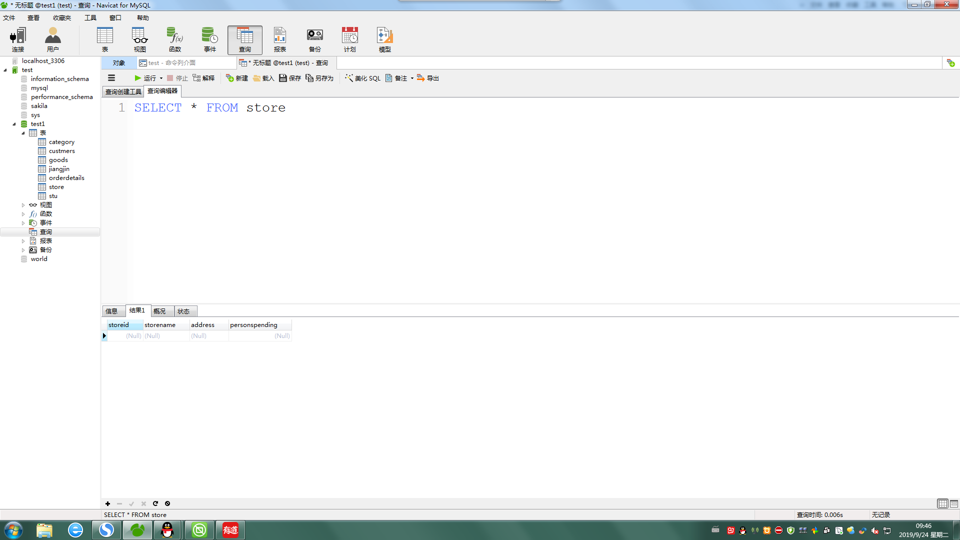Image resolution: width=960 pixels, height=540 pixels.
Task: Collapse the 表 tables node
Action: click(x=23, y=133)
